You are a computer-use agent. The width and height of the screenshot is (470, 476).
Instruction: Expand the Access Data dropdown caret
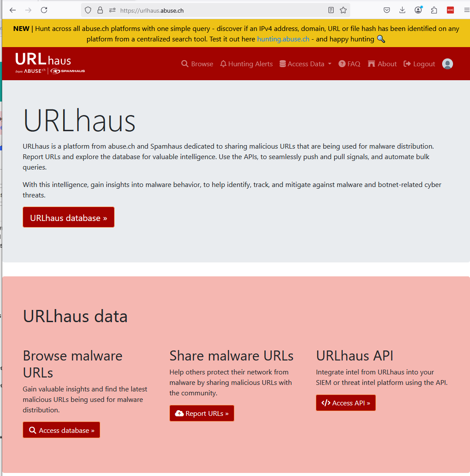click(x=330, y=64)
